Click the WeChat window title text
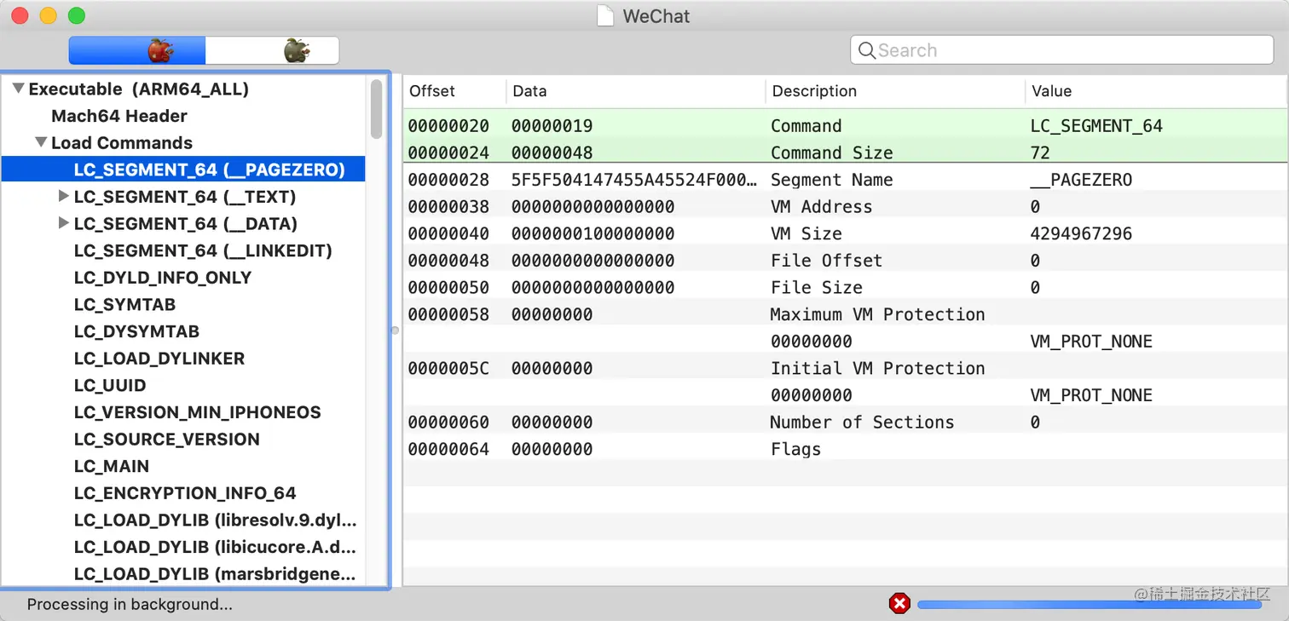1289x621 pixels. pyautogui.click(x=656, y=16)
